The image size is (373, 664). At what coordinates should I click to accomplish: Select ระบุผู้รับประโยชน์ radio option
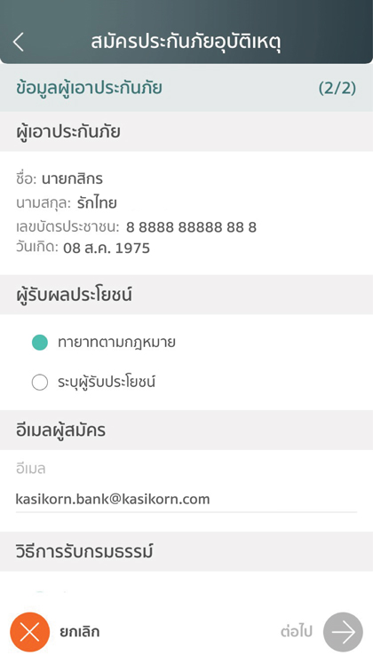pyautogui.click(x=40, y=382)
